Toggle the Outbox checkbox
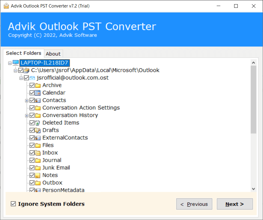This screenshot has width=263, height=220. click(32, 183)
